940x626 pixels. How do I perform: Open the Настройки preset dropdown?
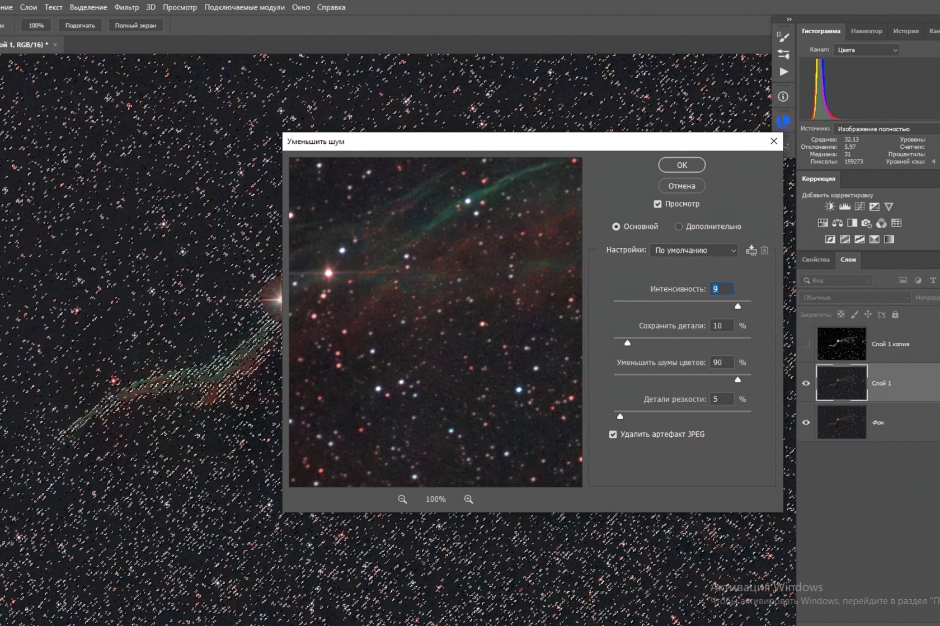pos(694,250)
